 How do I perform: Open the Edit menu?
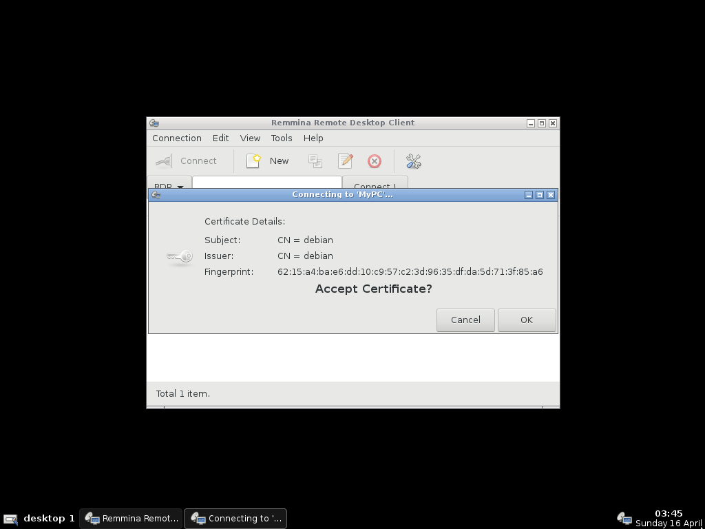tap(221, 138)
